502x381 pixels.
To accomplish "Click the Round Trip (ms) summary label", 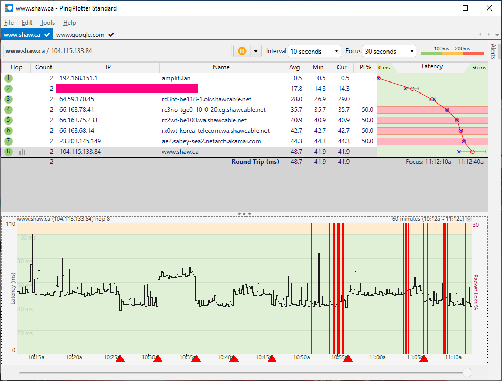I will [x=255, y=162].
